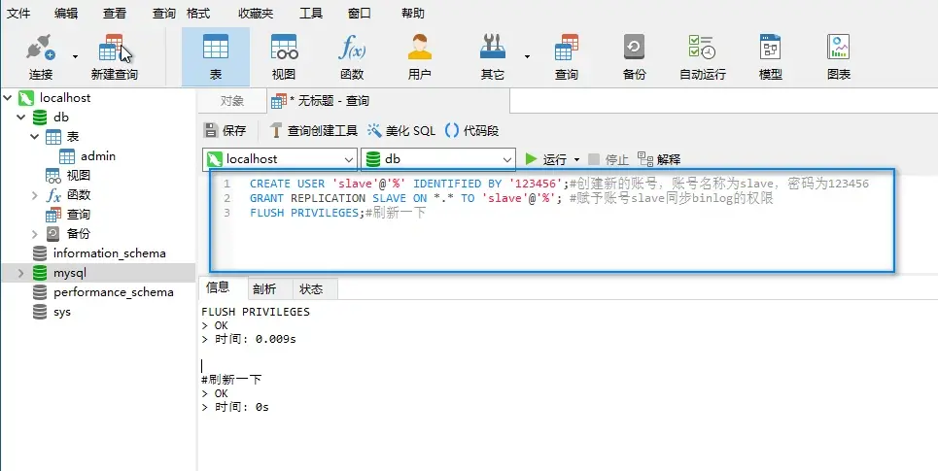Open the dropdown arrow beside 运行
Screen dimensions: 938x471
pos(576,159)
